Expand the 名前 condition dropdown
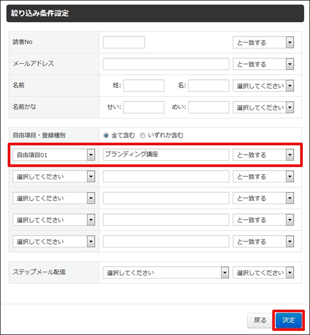The image size is (310, 335). [263, 86]
